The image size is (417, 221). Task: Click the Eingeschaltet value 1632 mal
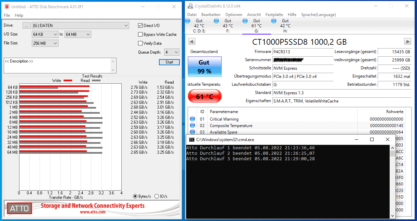[395, 76]
